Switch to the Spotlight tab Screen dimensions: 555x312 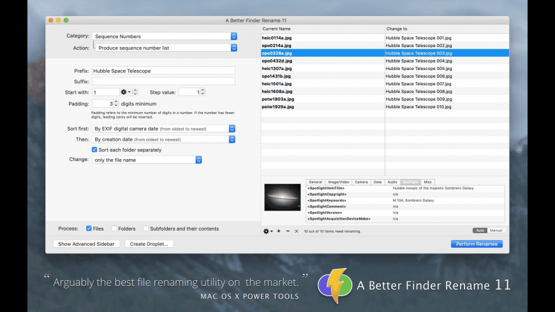(x=411, y=182)
